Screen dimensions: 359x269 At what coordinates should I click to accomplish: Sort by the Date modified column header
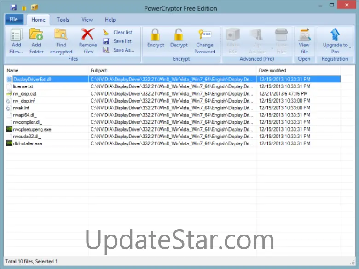(299, 70)
